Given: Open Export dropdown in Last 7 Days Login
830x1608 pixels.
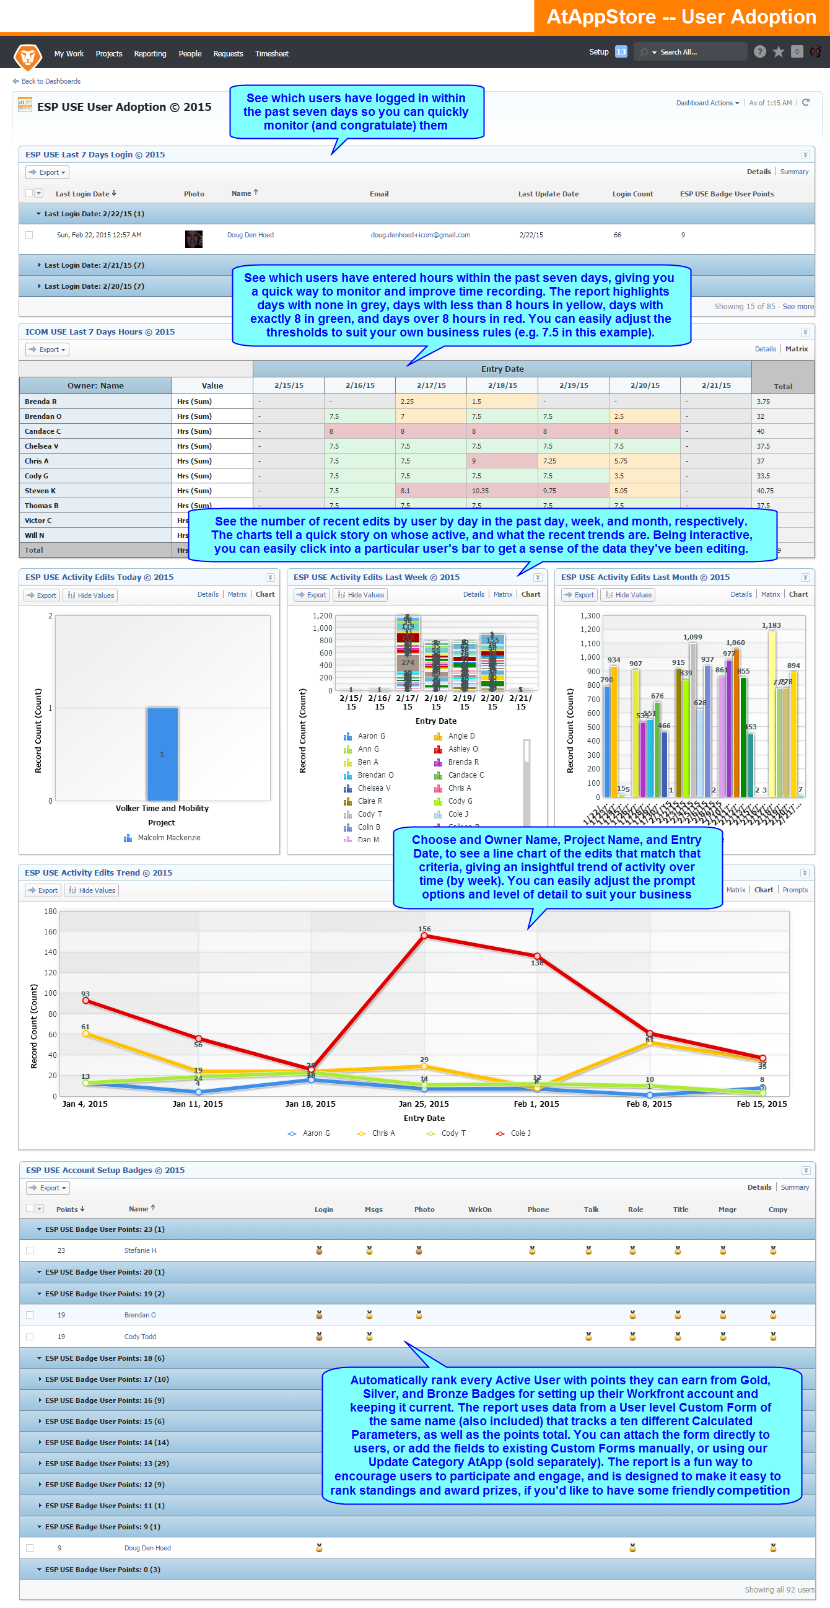Looking at the screenshot, I should [47, 172].
